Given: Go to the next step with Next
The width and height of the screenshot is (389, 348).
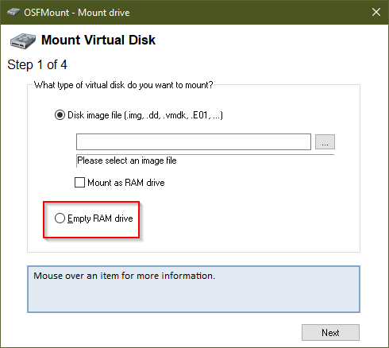Looking at the screenshot, I should [x=330, y=332].
